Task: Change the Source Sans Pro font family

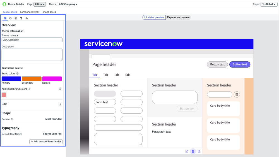Action: 52,134
